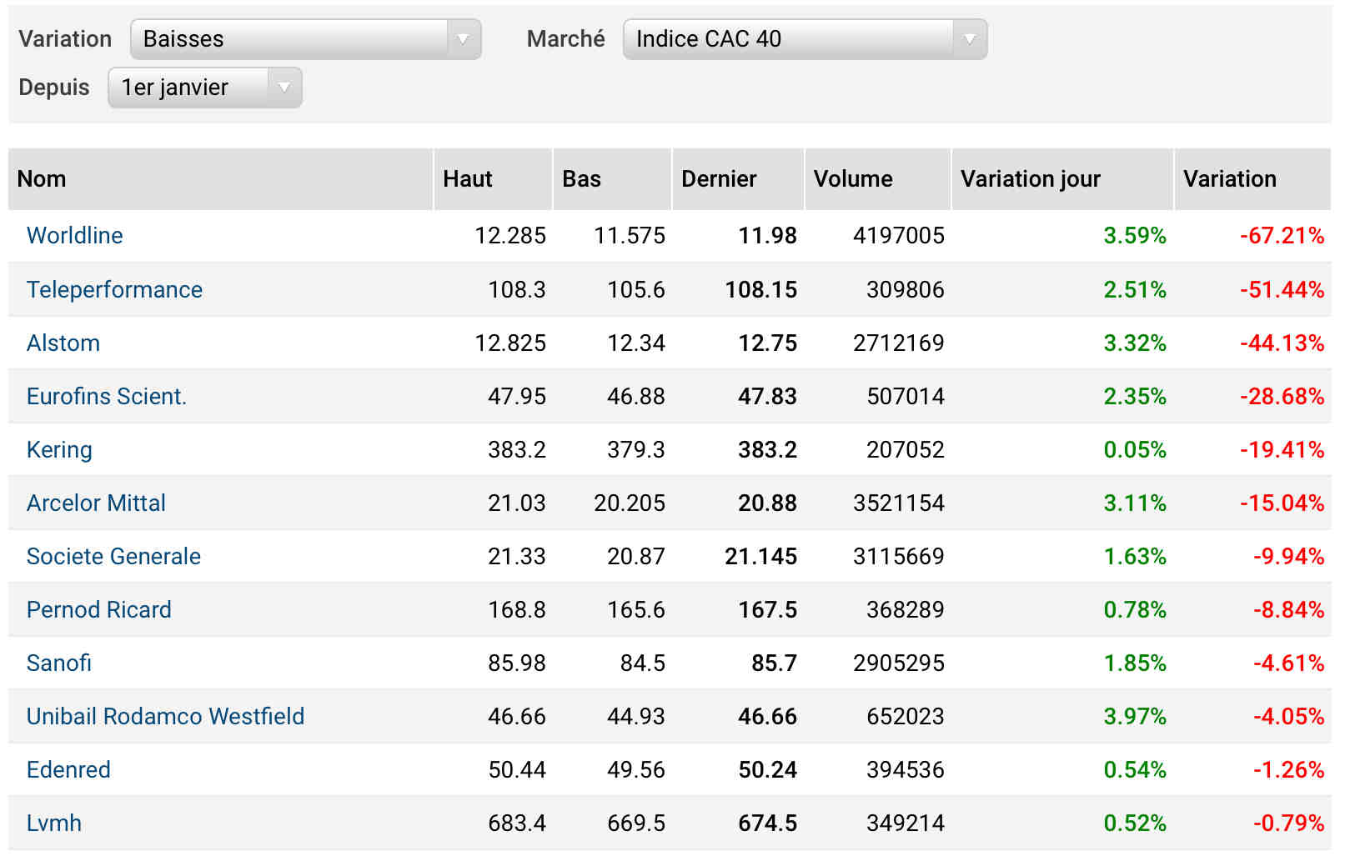Open the Unibail Rodamco Westfield link
Screen dimensions: 1345x856
[x=165, y=716]
